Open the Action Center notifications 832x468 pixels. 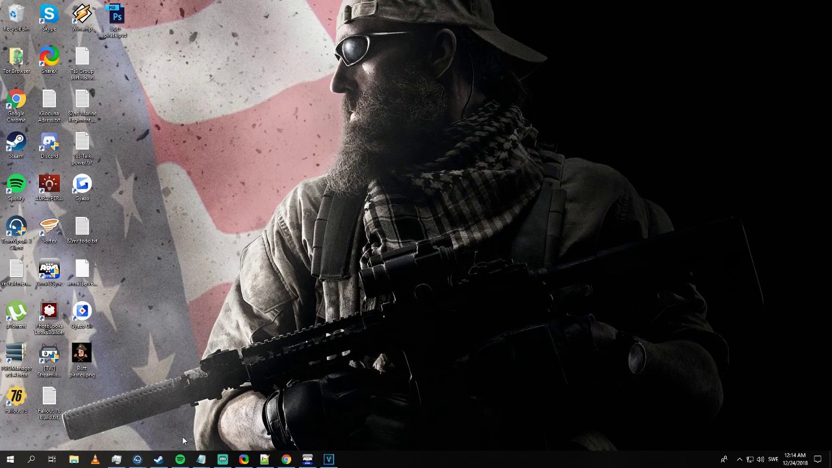(x=818, y=460)
